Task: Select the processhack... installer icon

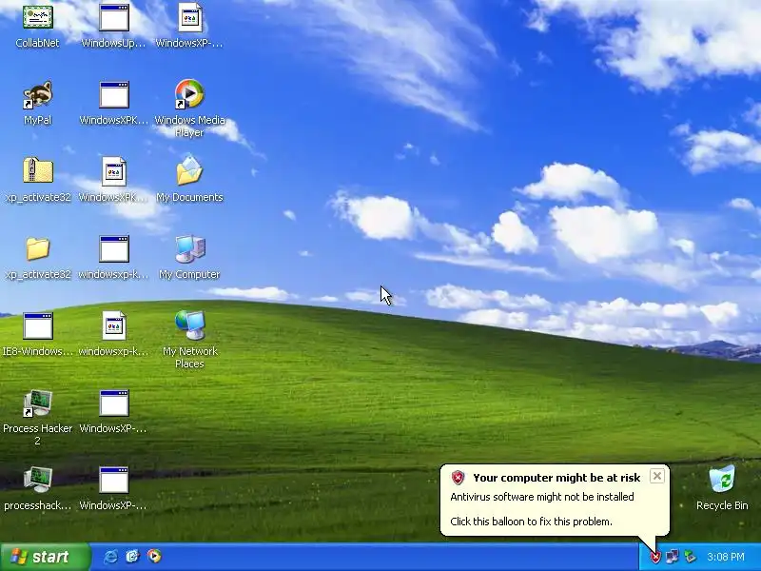Action: pyautogui.click(x=37, y=480)
